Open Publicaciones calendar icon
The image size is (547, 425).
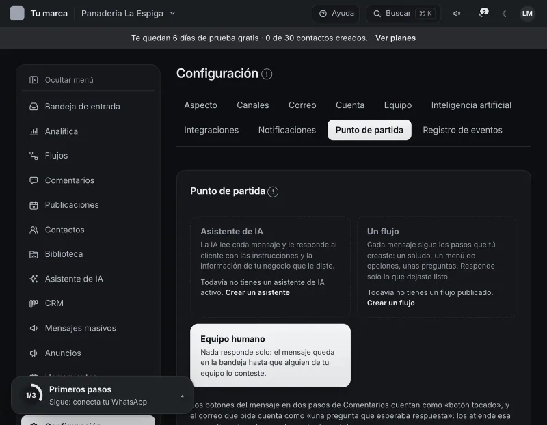[x=34, y=205]
